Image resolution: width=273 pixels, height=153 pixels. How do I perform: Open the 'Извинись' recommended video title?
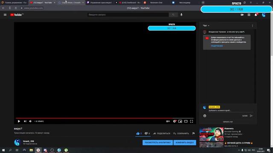pyautogui.click(x=229, y=128)
